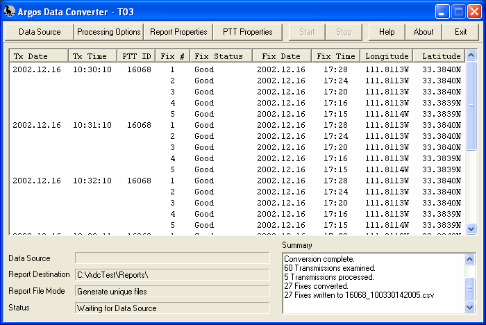The width and height of the screenshot is (486, 325).
Task: Select the Tx Time cell 10:31:10
Action: 92,125
